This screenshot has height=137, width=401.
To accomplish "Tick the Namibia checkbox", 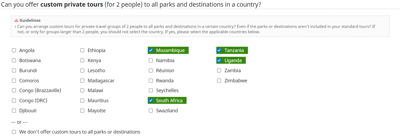I will (151, 61).
